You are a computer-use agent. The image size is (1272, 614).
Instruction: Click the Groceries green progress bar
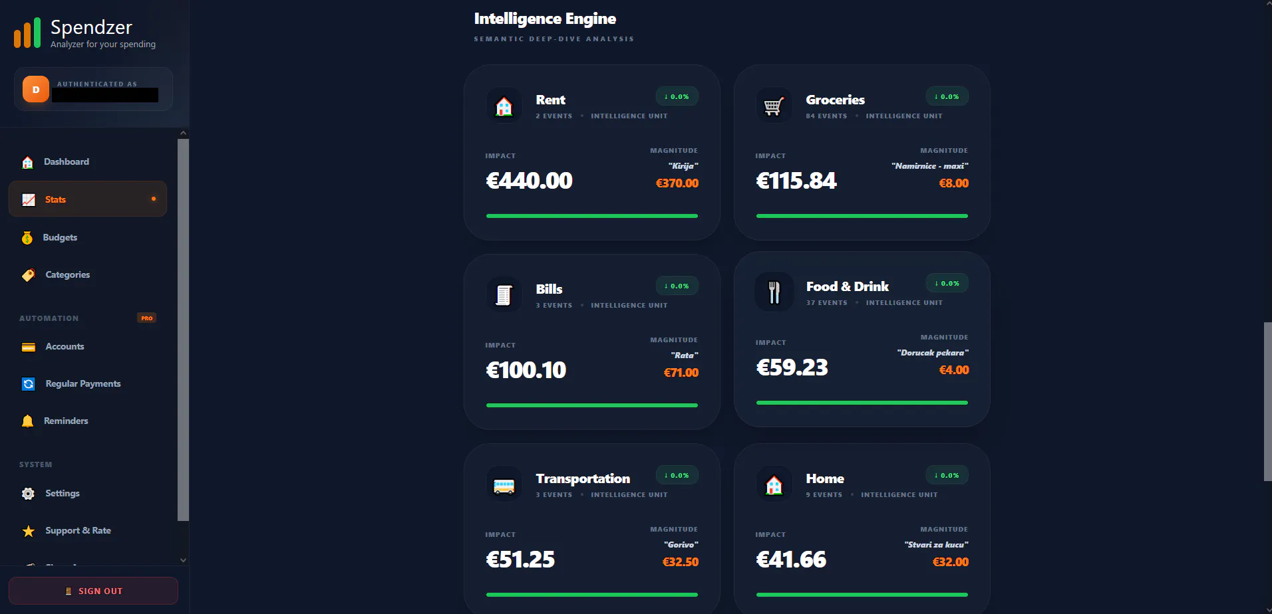(862, 216)
